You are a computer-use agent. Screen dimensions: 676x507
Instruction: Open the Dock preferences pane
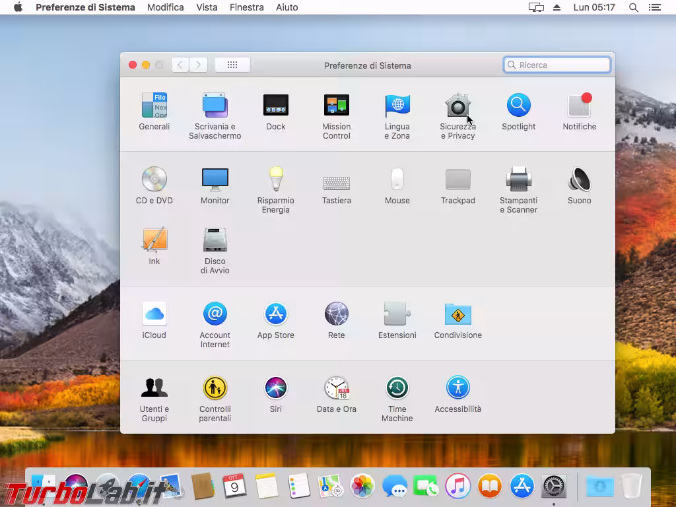[275, 106]
